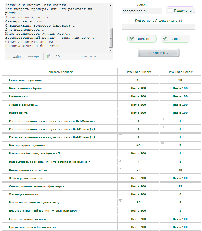This screenshot has width=202, height=231.
Task: Click the snapshot icon beside Google position 7
Action: coord(162,144)
